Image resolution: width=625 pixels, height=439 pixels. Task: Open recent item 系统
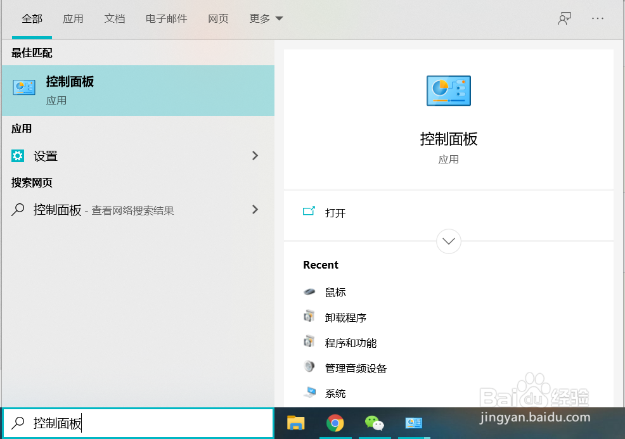335,393
